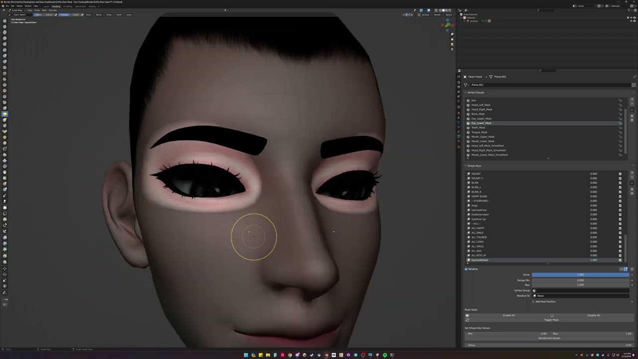Click the Randomize Values button

549,338
